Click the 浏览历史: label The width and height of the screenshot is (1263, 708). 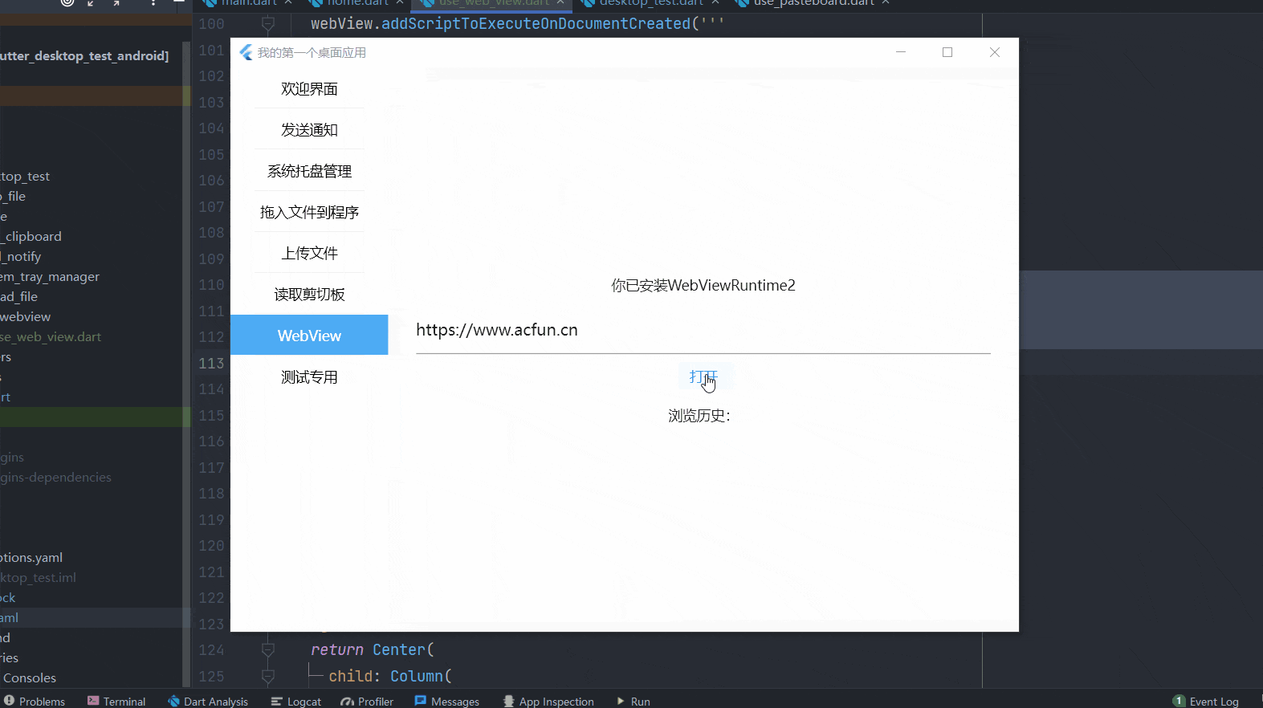(x=699, y=416)
